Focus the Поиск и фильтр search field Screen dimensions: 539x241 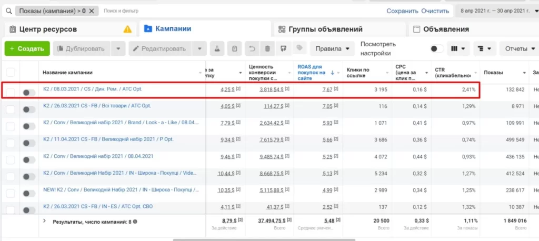[x=121, y=11]
